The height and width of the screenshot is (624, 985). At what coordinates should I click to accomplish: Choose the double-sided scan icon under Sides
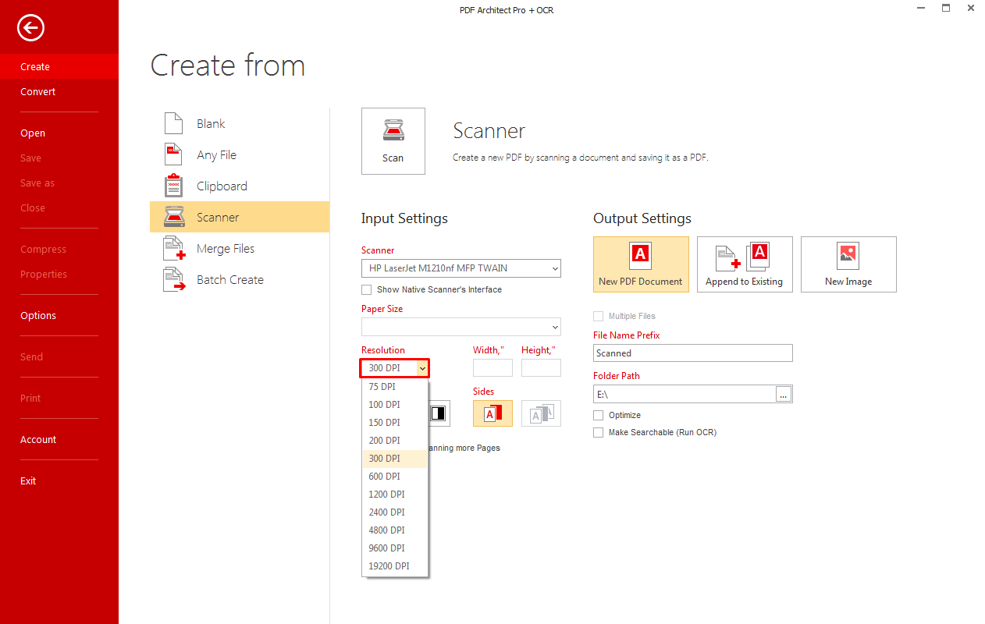pos(541,413)
